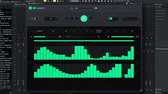Click the highlighted yellow toolbar icon in FL Studio

[x=55, y=1]
